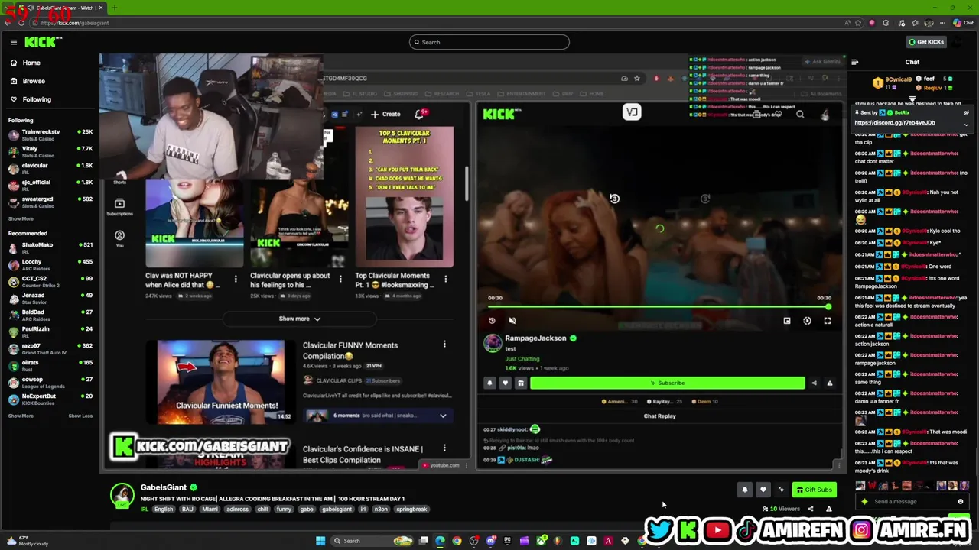Screen dimensions: 979x550
Task: Open sjc_official channel in sidebar
Action: tap(50, 185)
